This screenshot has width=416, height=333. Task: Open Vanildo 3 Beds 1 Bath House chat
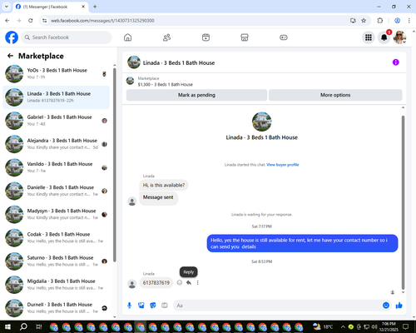pyautogui.click(x=56, y=167)
